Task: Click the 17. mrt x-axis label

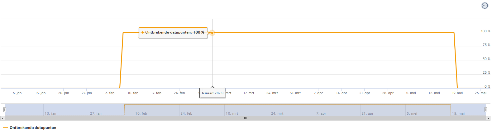Action: coord(249,93)
